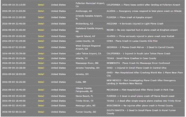Open Detail for Orlando Apopka Airport row
Viewport: 186px width, 117px height.
click(x=41, y=17)
